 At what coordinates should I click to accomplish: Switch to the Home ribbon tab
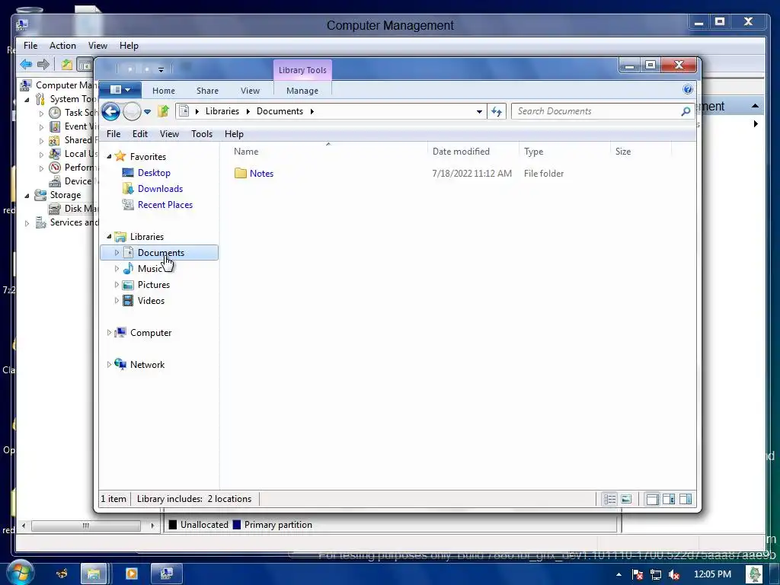pos(164,91)
